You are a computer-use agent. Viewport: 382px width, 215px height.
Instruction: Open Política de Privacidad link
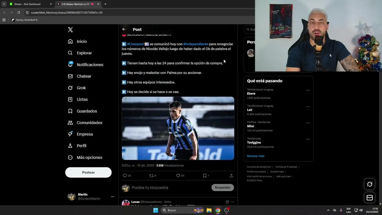(x=286, y=167)
